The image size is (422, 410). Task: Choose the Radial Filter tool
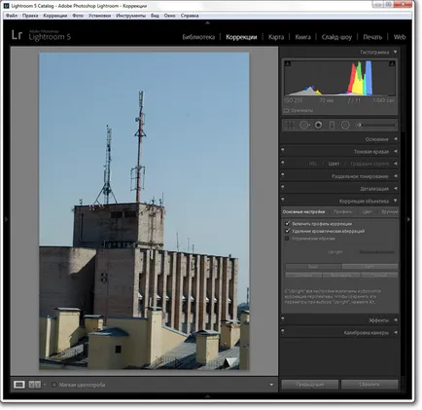(x=345, y=125)
